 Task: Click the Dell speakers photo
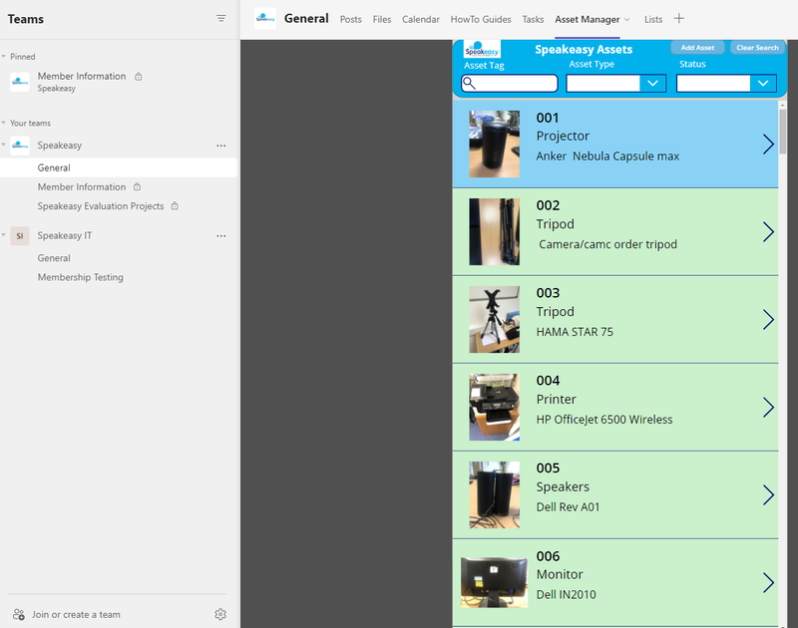click(x=494, y=494)
